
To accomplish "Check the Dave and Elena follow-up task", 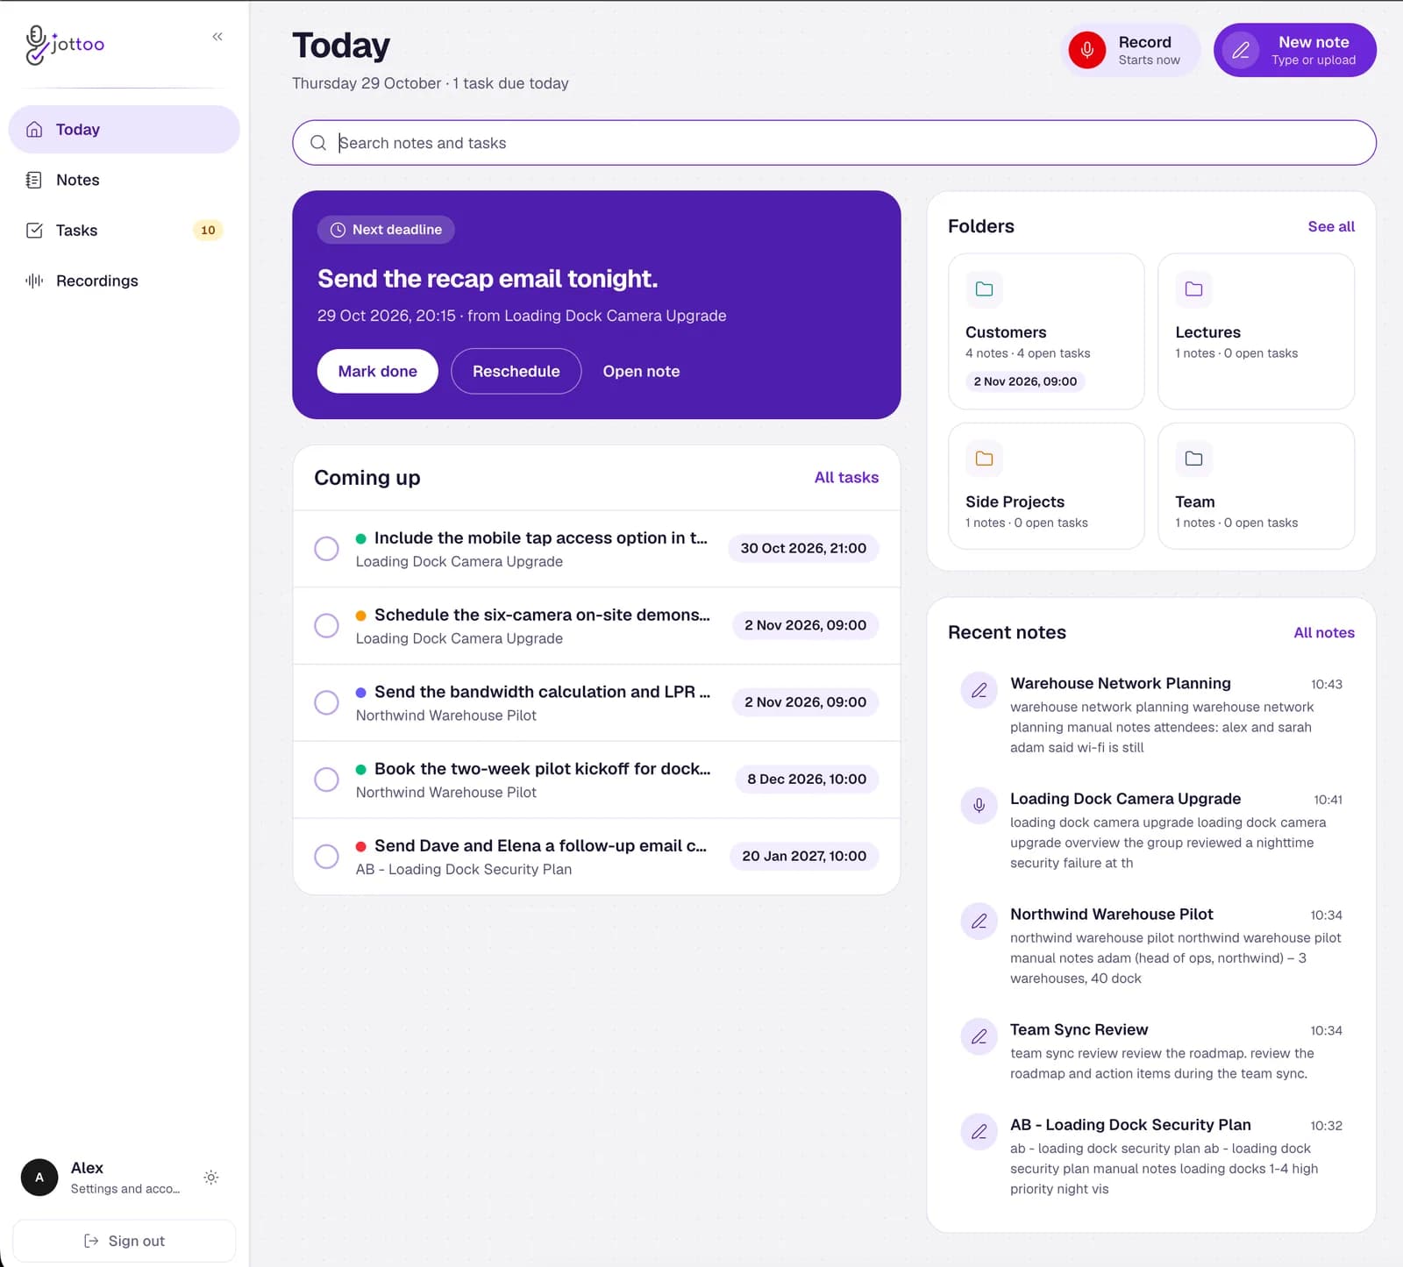I will coord(326,857).
